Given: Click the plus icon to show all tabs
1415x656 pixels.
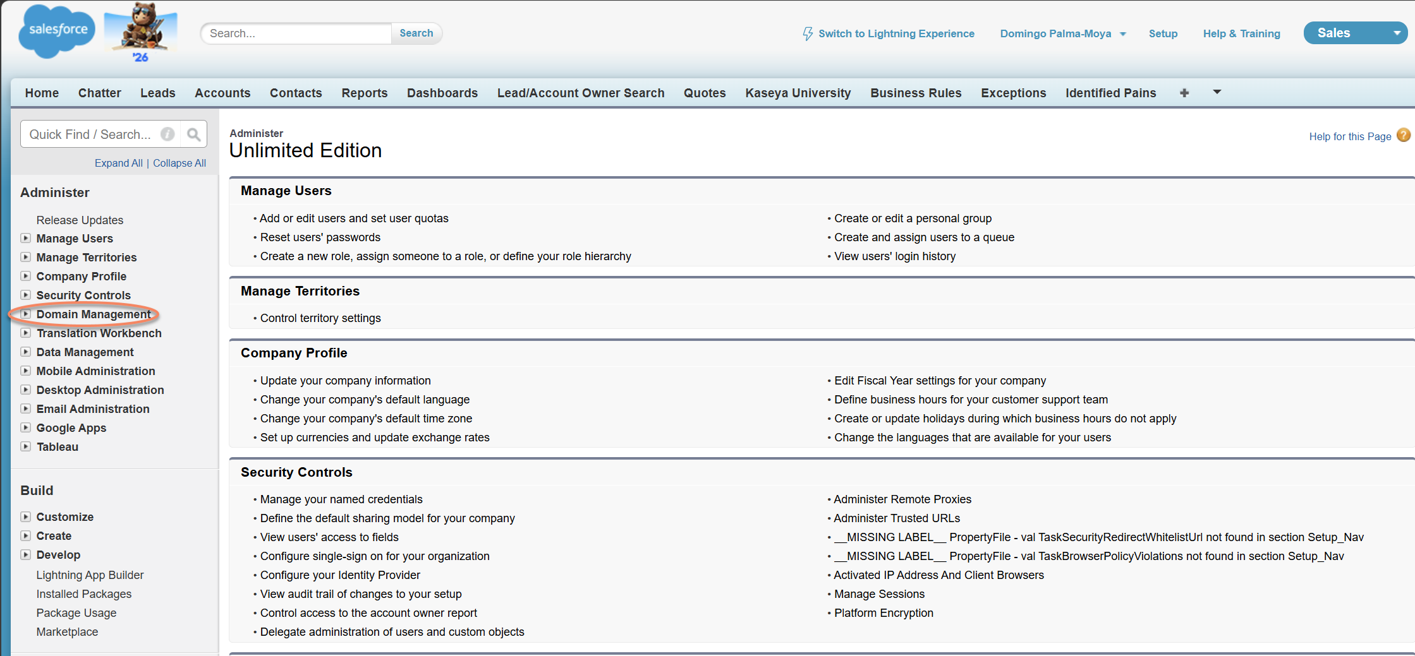Looking at the screenshot, I should tap(1184, 93).
